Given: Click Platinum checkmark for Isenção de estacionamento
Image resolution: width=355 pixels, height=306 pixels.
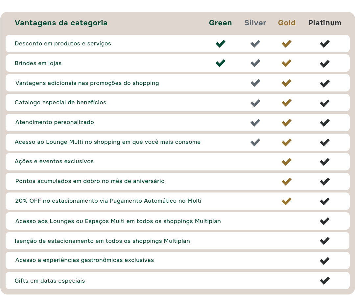Looking at the screenshot, I should 325,241.
